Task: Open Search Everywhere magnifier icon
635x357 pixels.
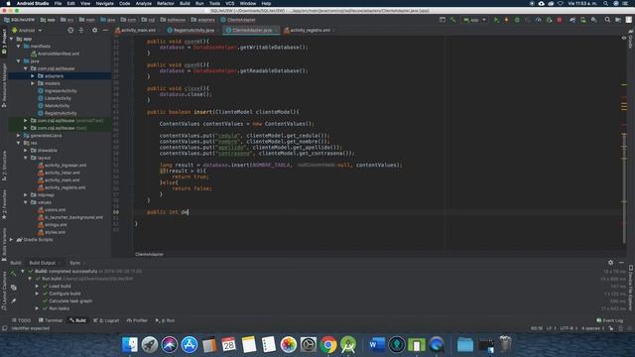Action: (x=607, y=20)
